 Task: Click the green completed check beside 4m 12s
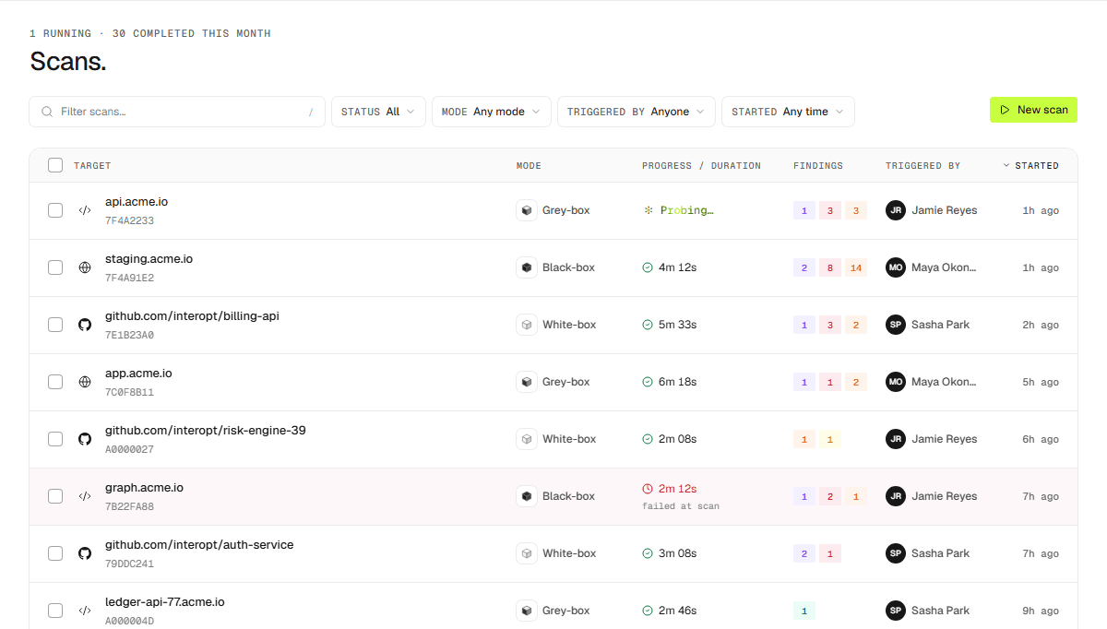648,267
